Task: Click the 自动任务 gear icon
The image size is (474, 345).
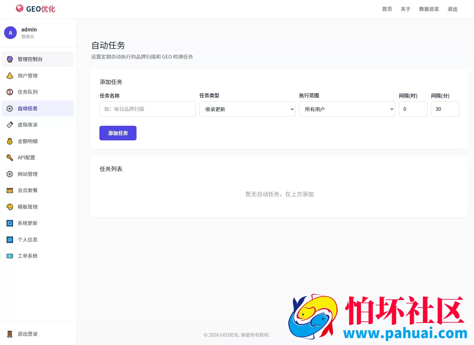Action: (10, 108)
